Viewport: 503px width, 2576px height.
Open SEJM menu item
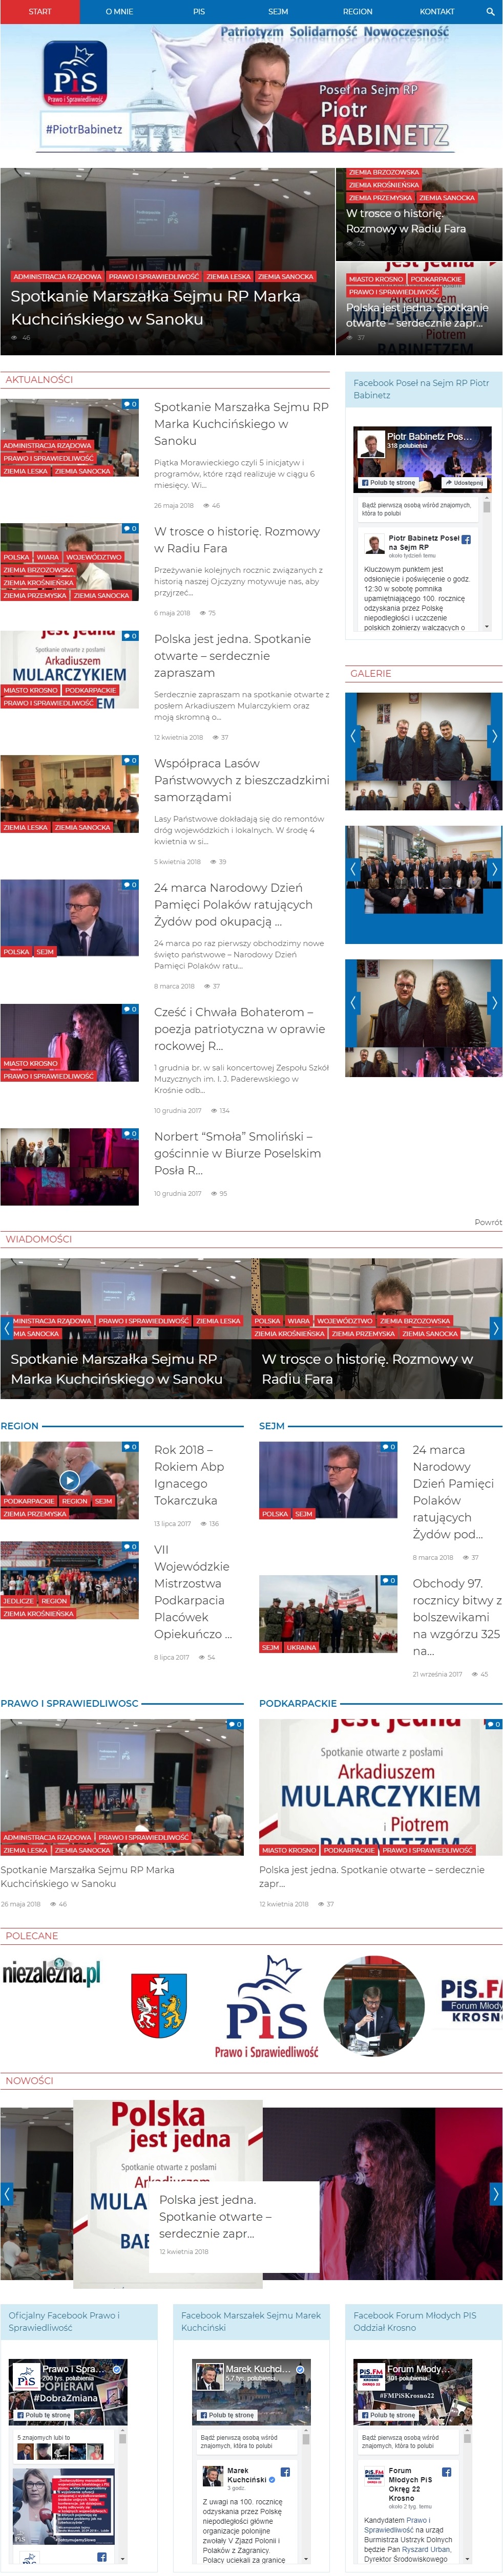(278, 11)
